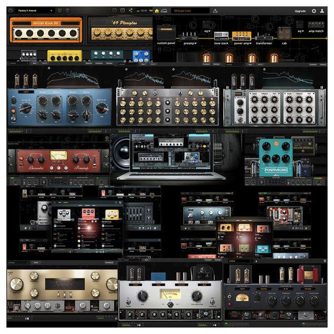Click the footswitch on the Acoustic Preamp bottom-left

point(21,164)
